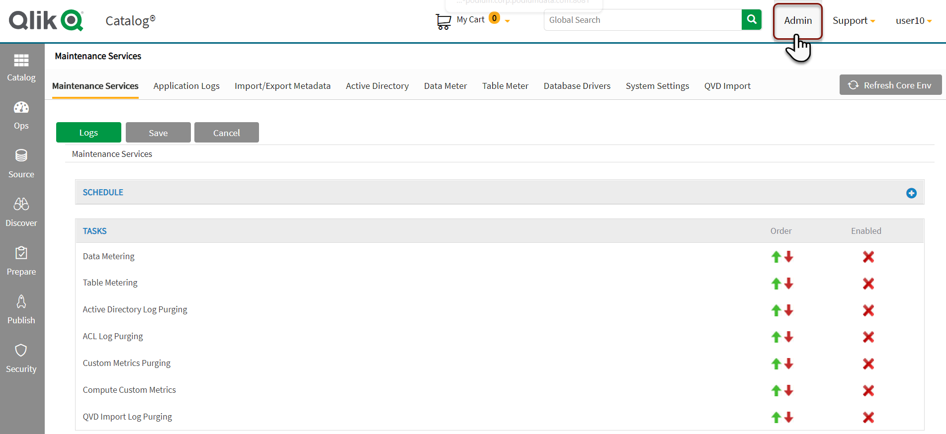Click the Refresh Core Env button
946x434 pixels.
[x=891, y=85]
